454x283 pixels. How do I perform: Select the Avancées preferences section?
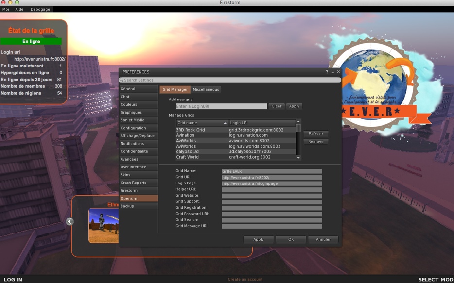click(139, 159)
